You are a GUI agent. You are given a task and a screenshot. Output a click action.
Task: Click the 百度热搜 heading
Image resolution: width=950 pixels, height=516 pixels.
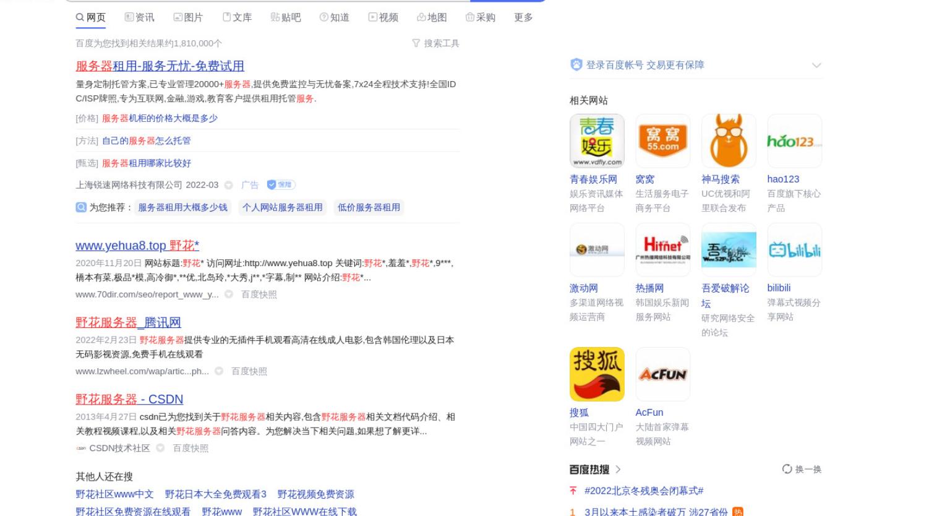[589, 470]
